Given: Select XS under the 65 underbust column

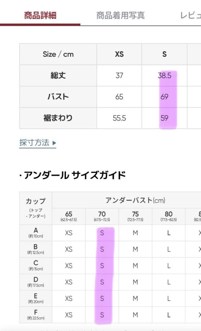Looking at the screenshot, I should coord(68,233).
